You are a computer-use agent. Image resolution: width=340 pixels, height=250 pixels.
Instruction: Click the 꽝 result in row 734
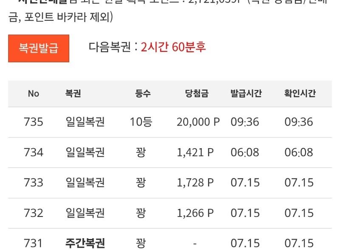click(141, 152)
